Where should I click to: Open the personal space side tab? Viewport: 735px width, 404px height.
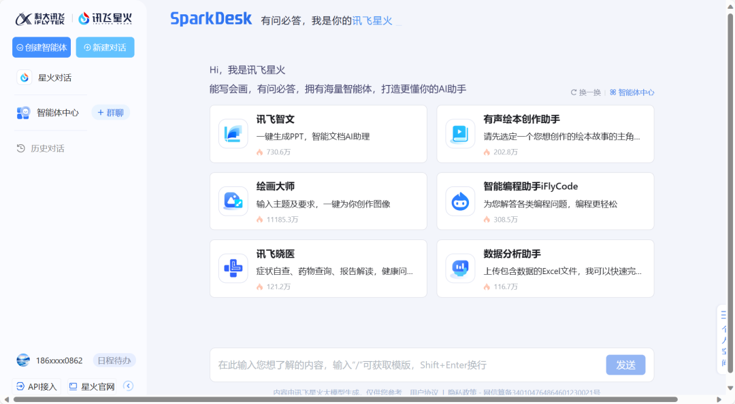pyautogui.click(x=723, y=339)
